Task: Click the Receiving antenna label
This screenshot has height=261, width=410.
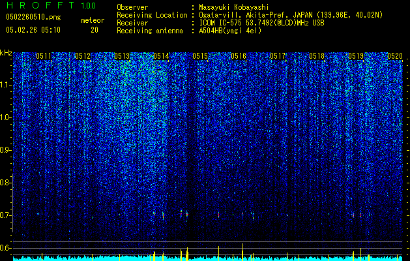Action: (150, 31)
